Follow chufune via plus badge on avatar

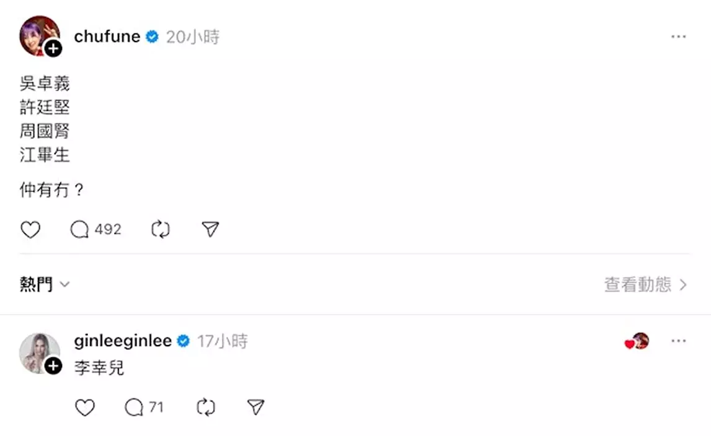pyautogui.click(x=54, y=49)
